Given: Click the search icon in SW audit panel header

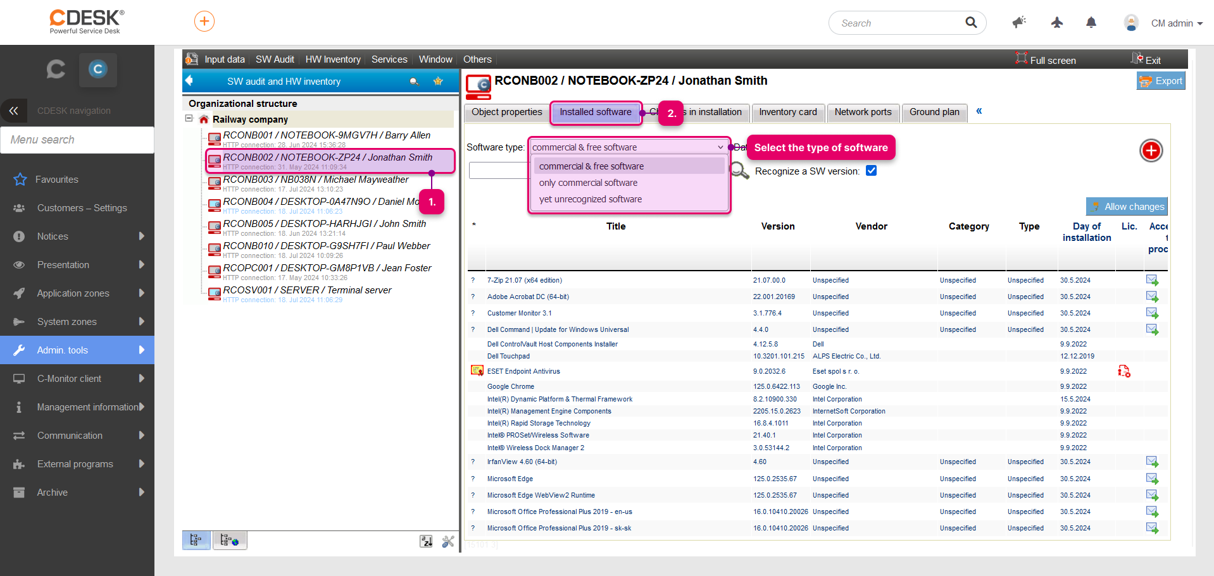Looking at the screenshot, I should pyautogui.click(x=415, y=82).
